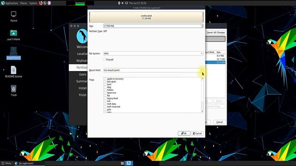
Task: Open the Applications menu
Action: [11, 3]
